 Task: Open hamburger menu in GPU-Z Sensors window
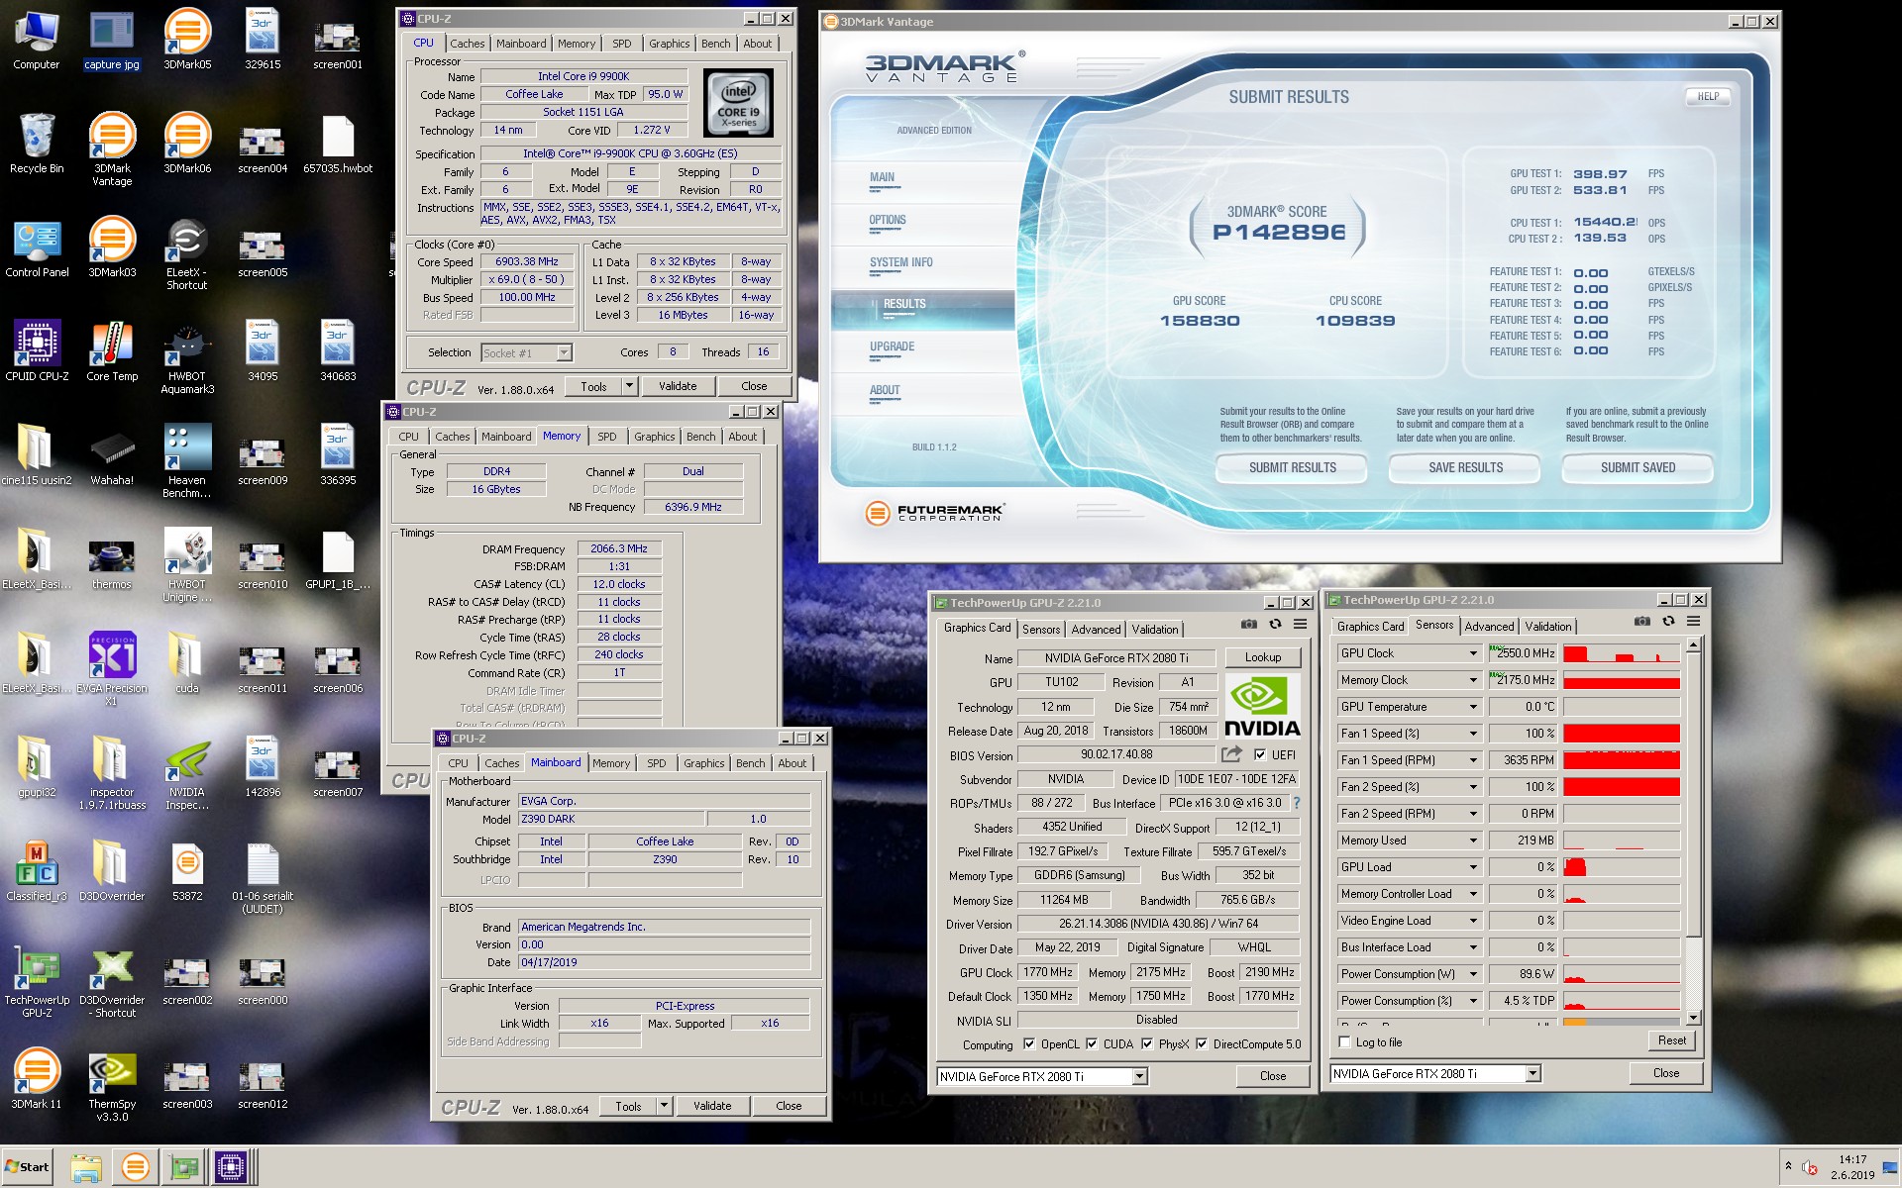click(1693, 622)
